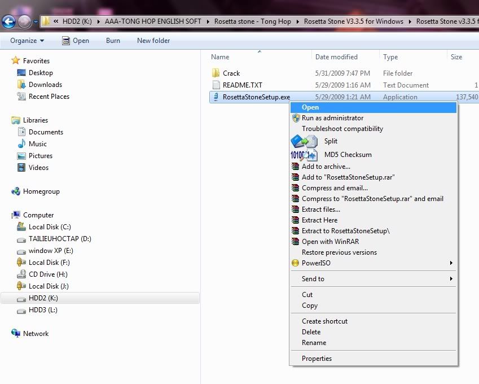Click the locked Local Disk (J:) icon
This screenshot has width=479, height=384.
21,286
